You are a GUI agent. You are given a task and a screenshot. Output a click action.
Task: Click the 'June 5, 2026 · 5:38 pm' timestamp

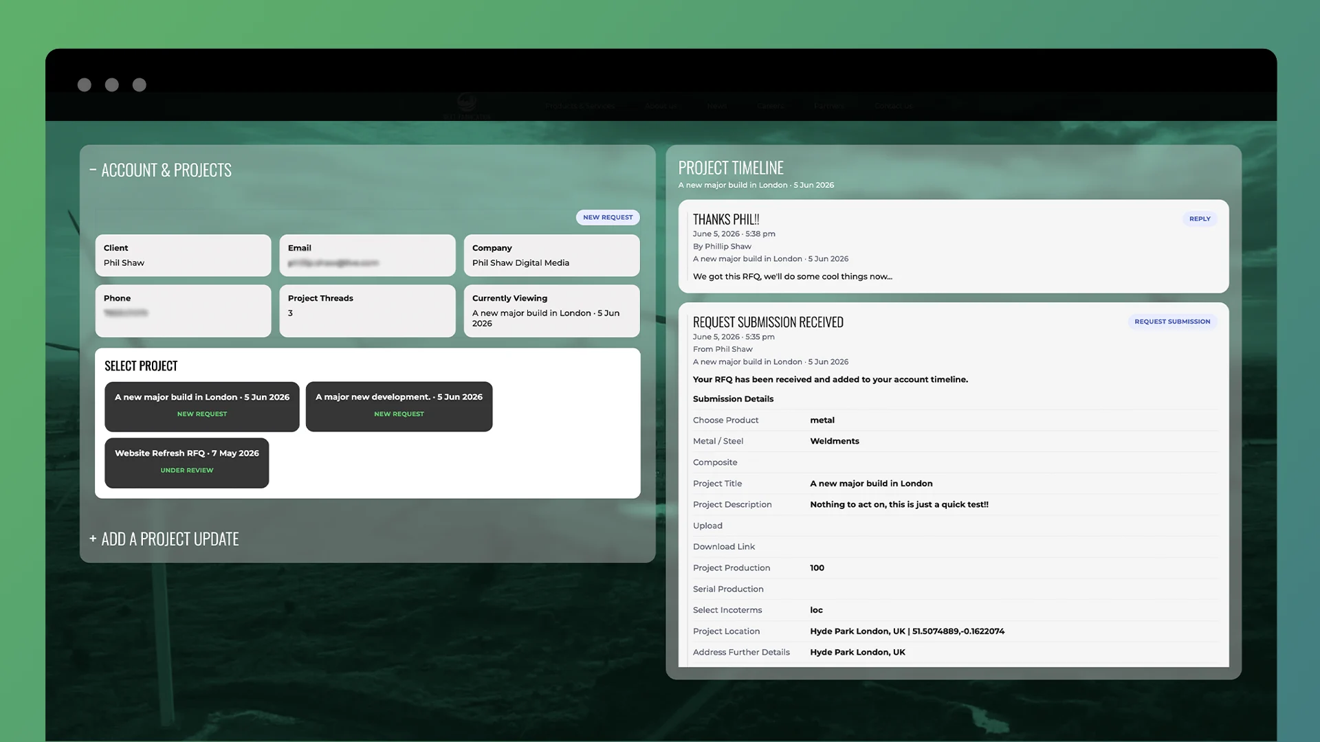(x=734, y=234)
